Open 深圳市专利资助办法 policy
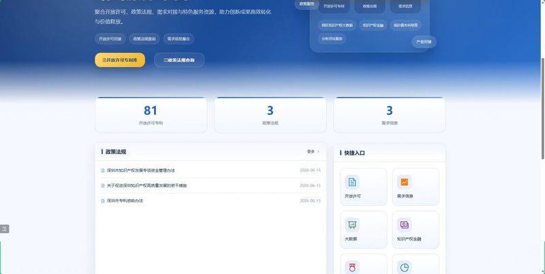 tap(125, 200)
